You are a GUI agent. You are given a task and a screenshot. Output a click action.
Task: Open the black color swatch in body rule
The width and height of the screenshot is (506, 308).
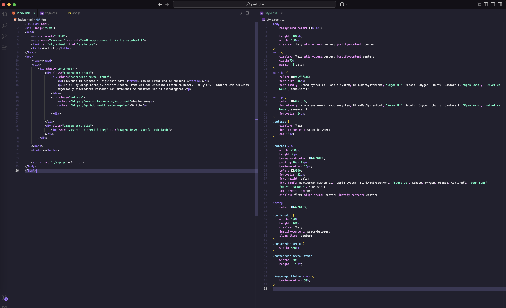click(x=310, y=28)
